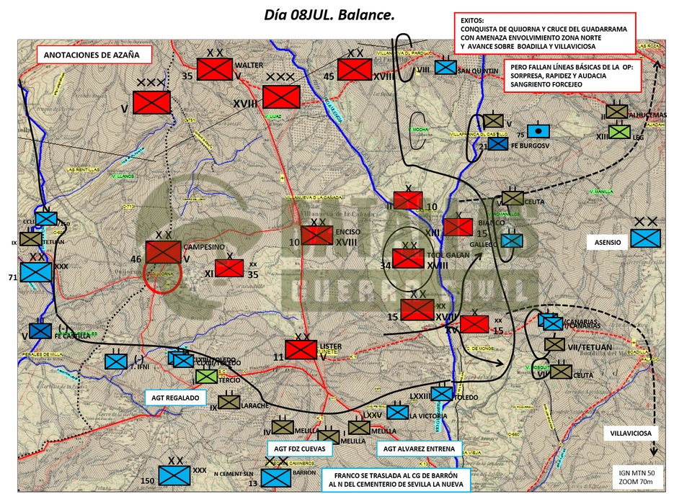Select the blue LXXIII Toledo unit symbol
Screen dimensions: 674x494
(x=442, y=394)
